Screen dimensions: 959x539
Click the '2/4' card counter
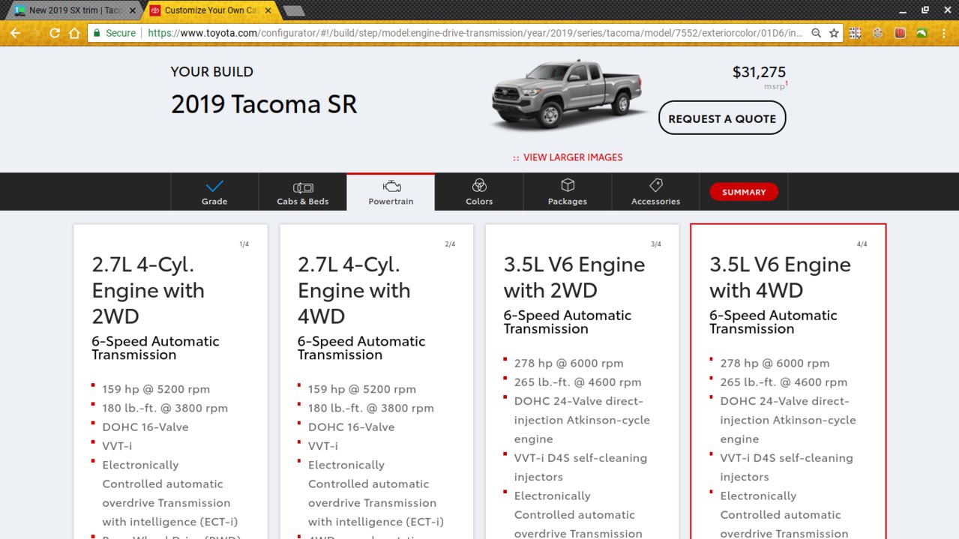[x=450, y=244]
